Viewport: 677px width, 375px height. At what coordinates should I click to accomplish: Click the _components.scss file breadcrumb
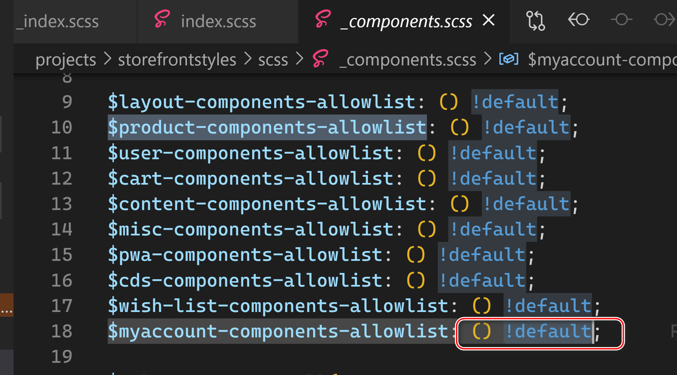[408, 60]
